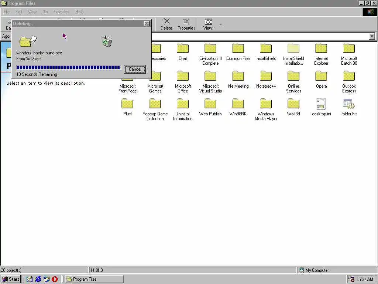Viewport: 378px width, 284px height.
Task: Select the Microsoft Office folder
Action: click(183, 82)
